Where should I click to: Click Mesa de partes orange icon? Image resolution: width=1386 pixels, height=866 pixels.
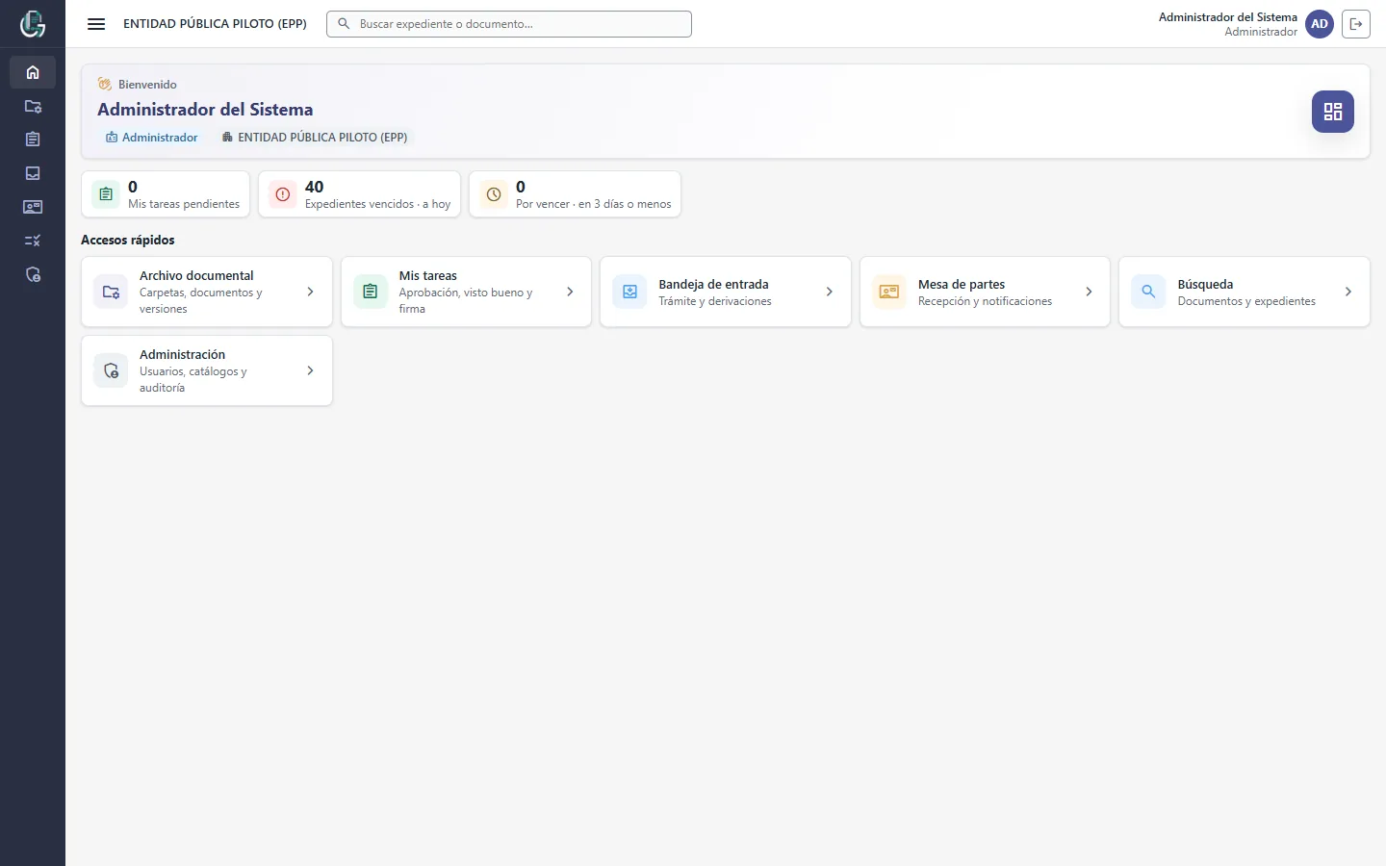[x=889, y=292]
